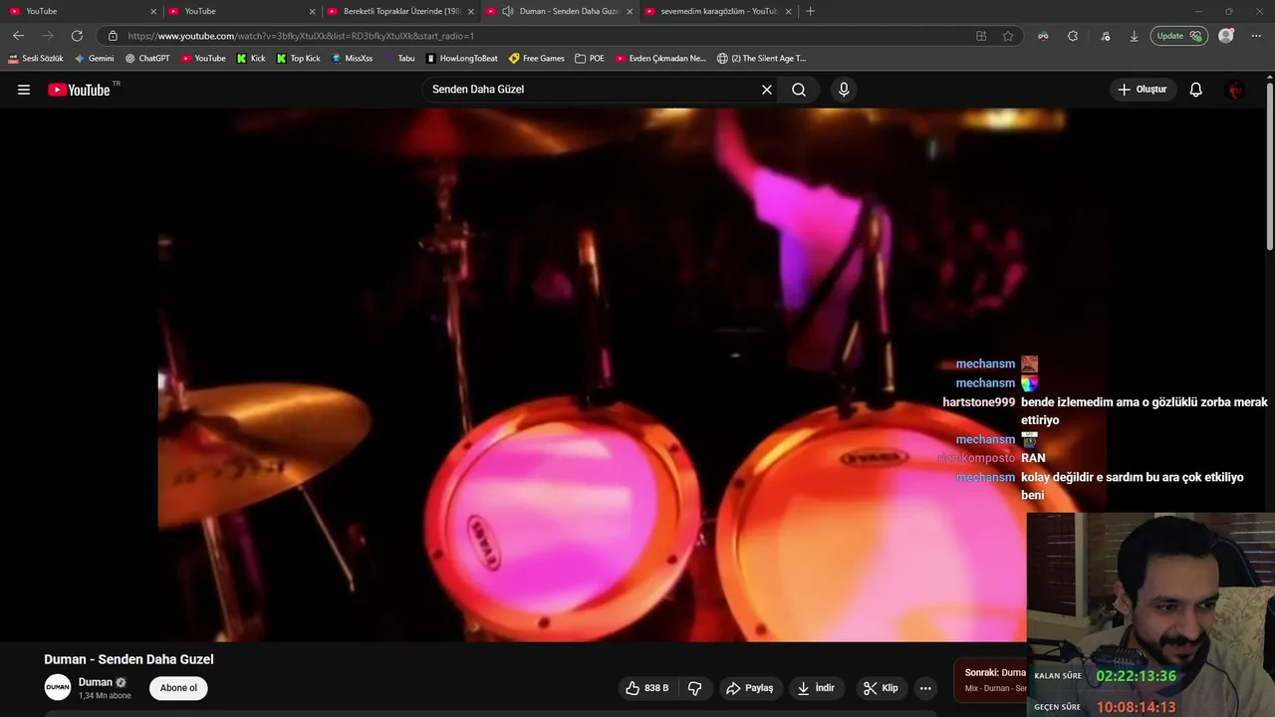
Task: Open Sesli Sözlük bookmark
Action: [x=36, y=59]
